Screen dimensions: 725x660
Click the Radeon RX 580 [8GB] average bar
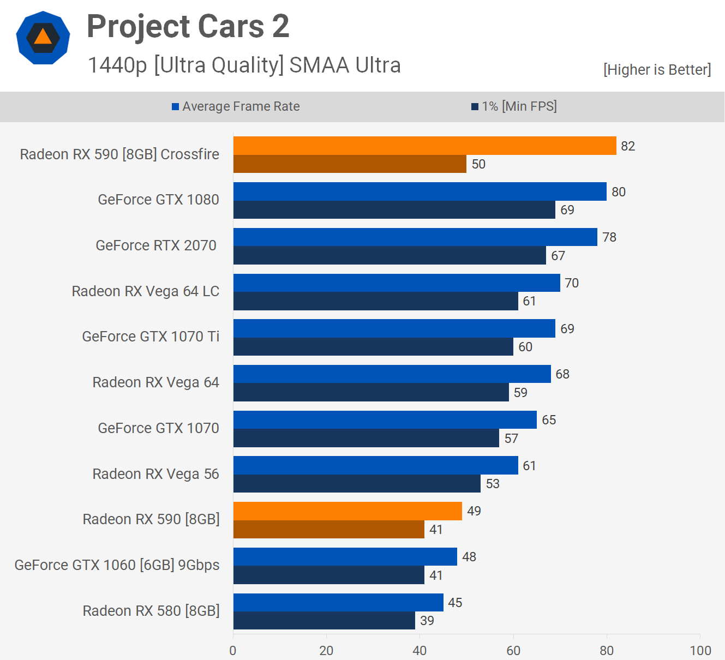pos(338,602)
